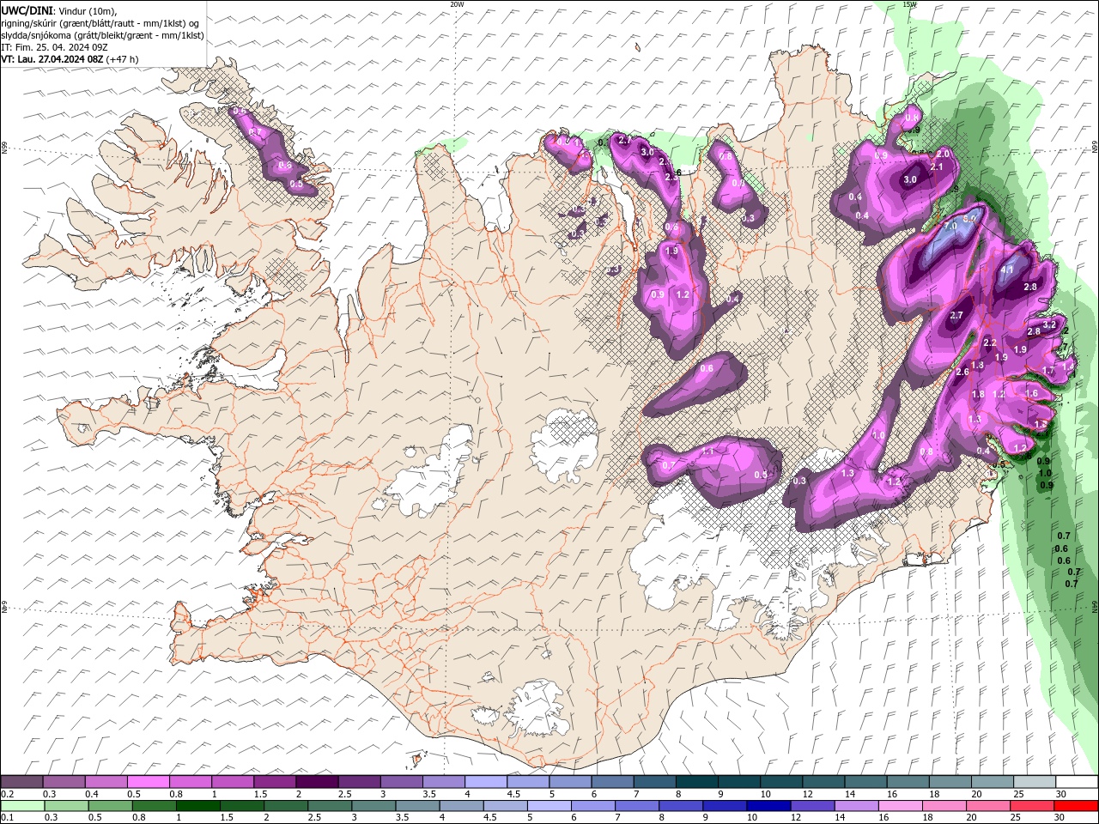Click the white swatch after 30 in the upper legend row

pos(1077,782)
